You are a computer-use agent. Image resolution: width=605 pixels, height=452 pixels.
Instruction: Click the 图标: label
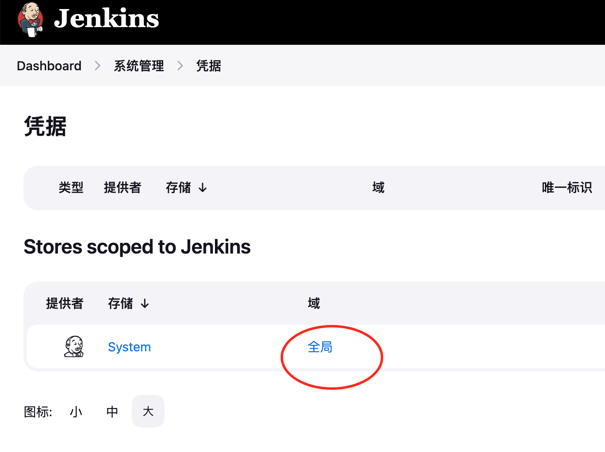tap(38, 412)
